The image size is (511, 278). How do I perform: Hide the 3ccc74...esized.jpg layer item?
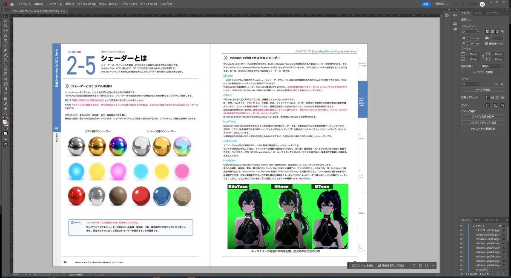[x=461, y=230]
